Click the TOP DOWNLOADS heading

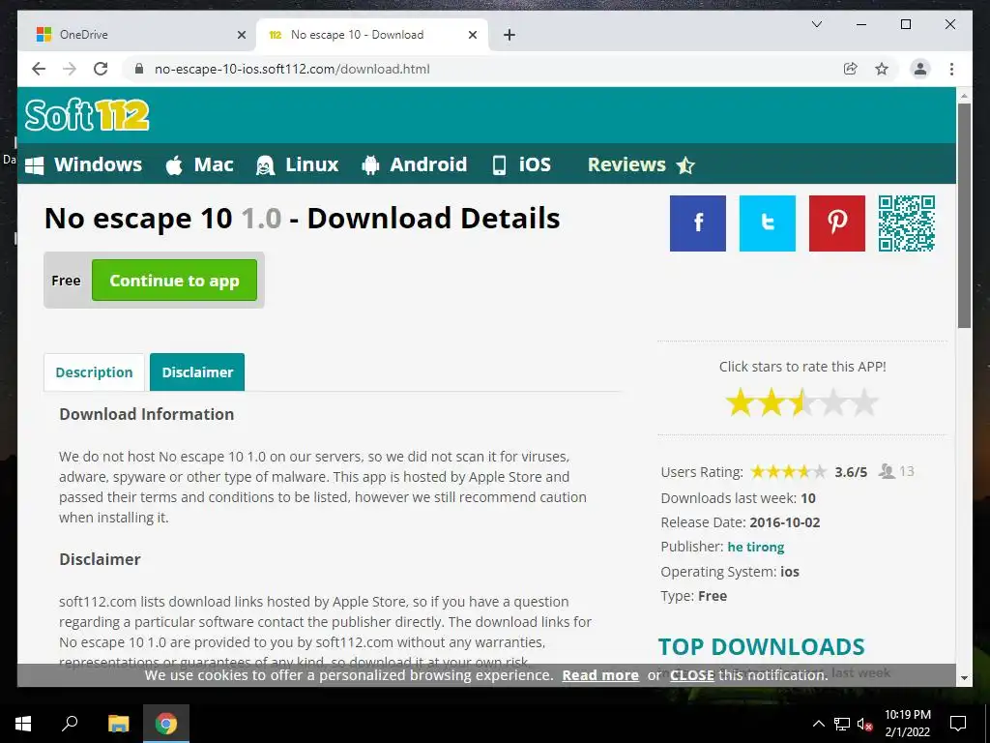[x=762, y=647]
